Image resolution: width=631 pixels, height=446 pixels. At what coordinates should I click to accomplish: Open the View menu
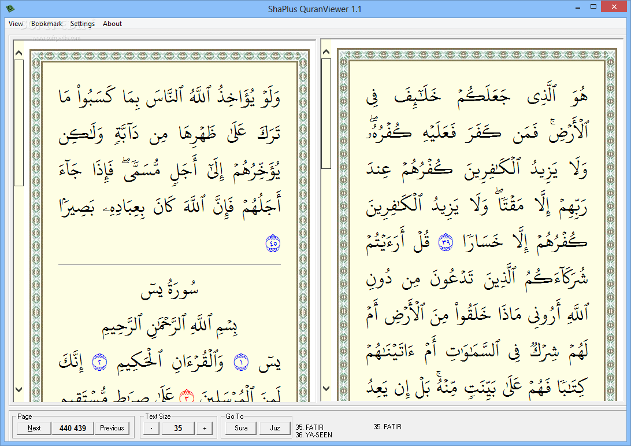16,24
